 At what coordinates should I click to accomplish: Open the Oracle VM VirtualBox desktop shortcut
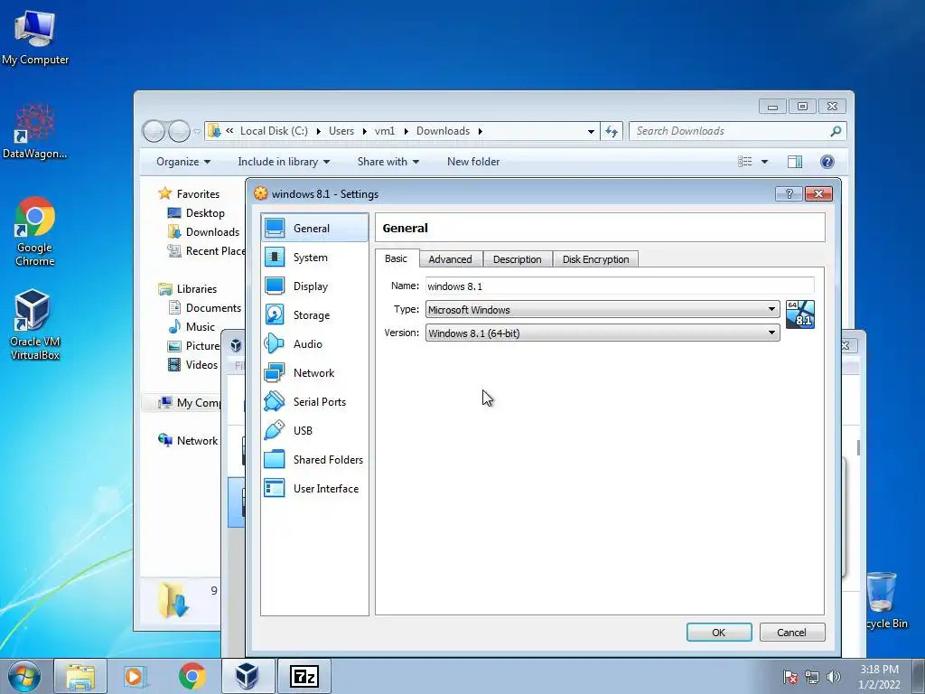[35, 324]
